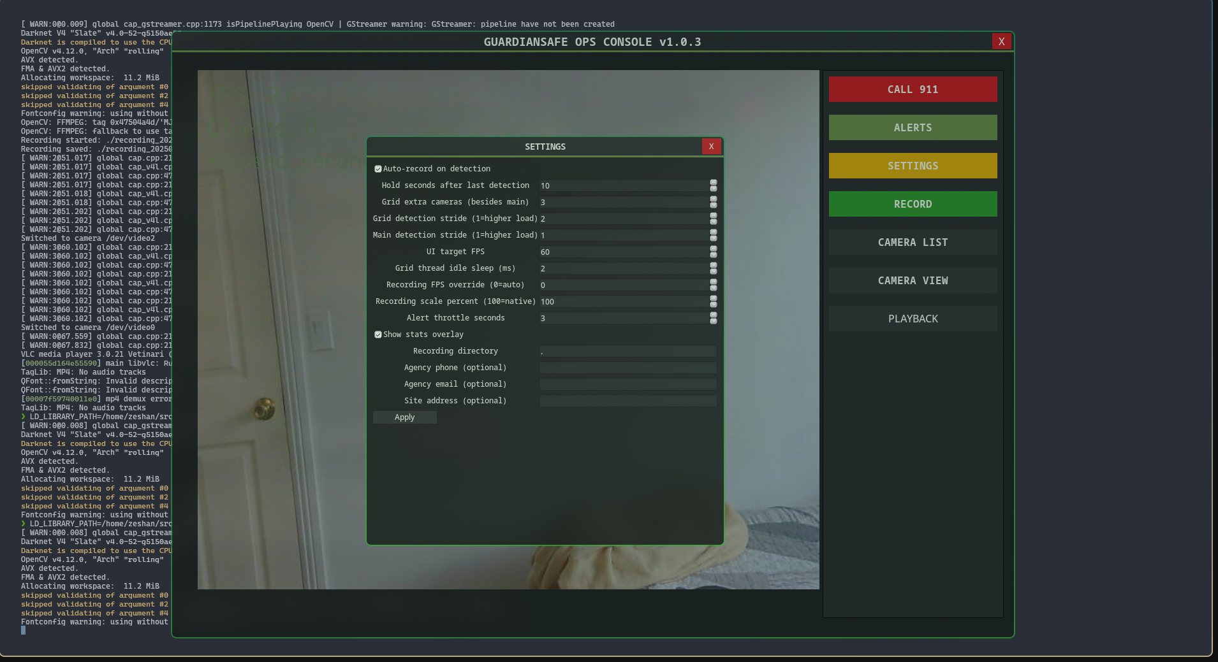Apply the settings changes
Viewport: 1218px width, 662px height.
(404, 417)
